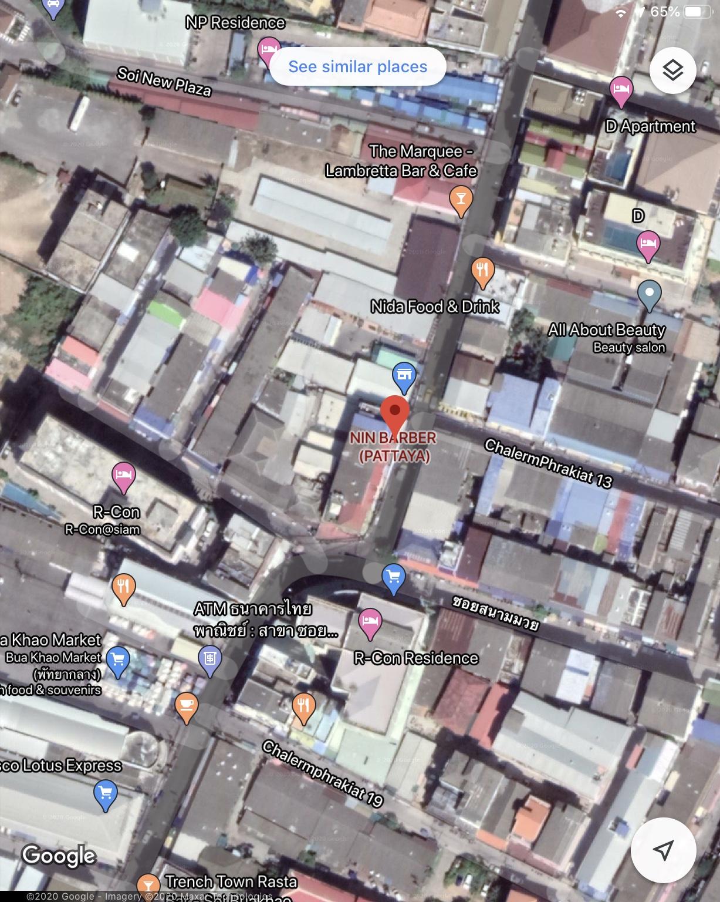Image resolution: width=720 pixels, height=902 pixels.
Task: Tap the Soi New Plaza street label
Action: [164, 82]
